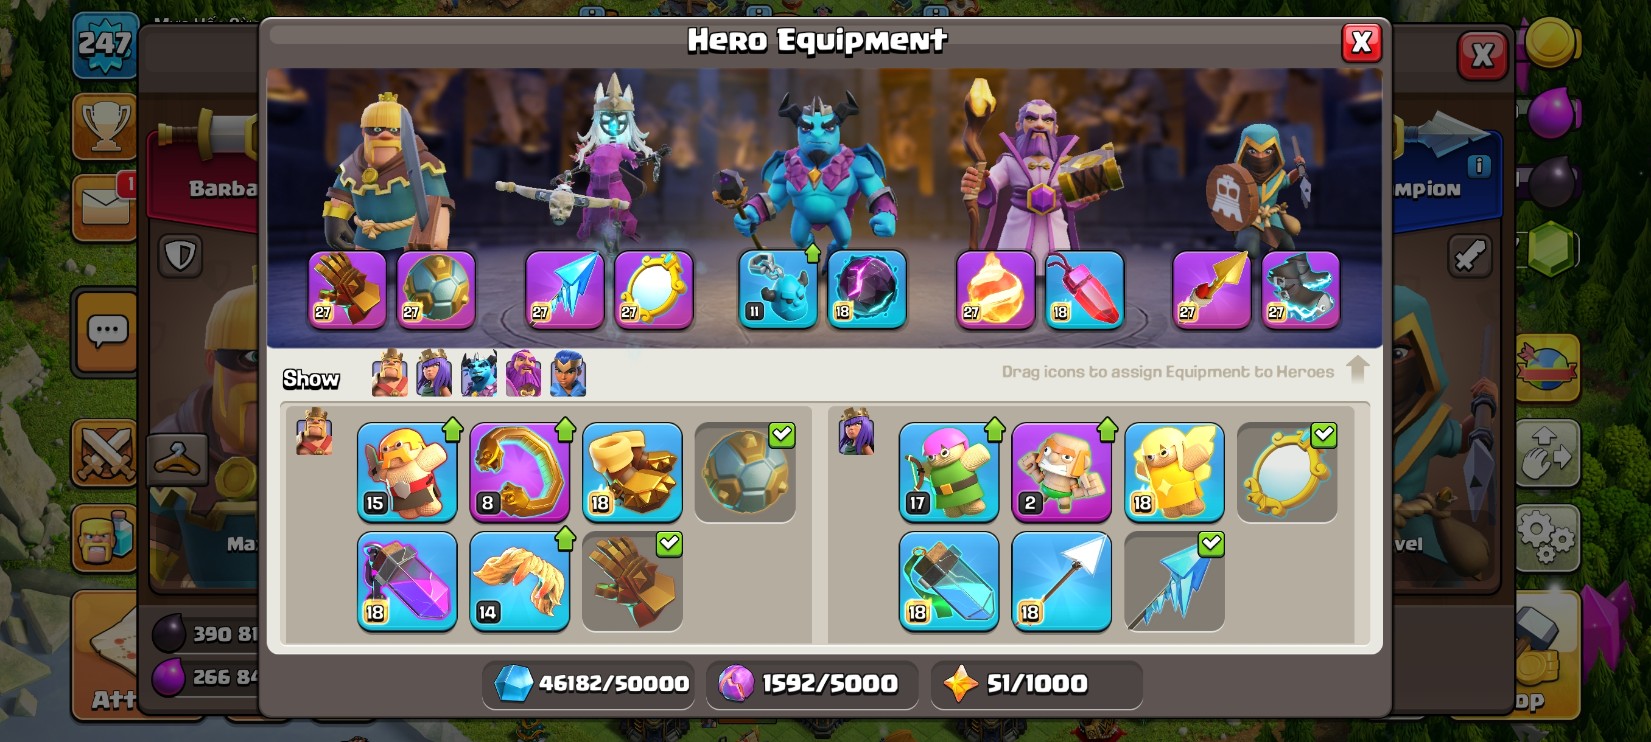Click the Shiny Ore 46182/50000 resource bar
This screenshot has width=1651, height=742.
(588, 684)
